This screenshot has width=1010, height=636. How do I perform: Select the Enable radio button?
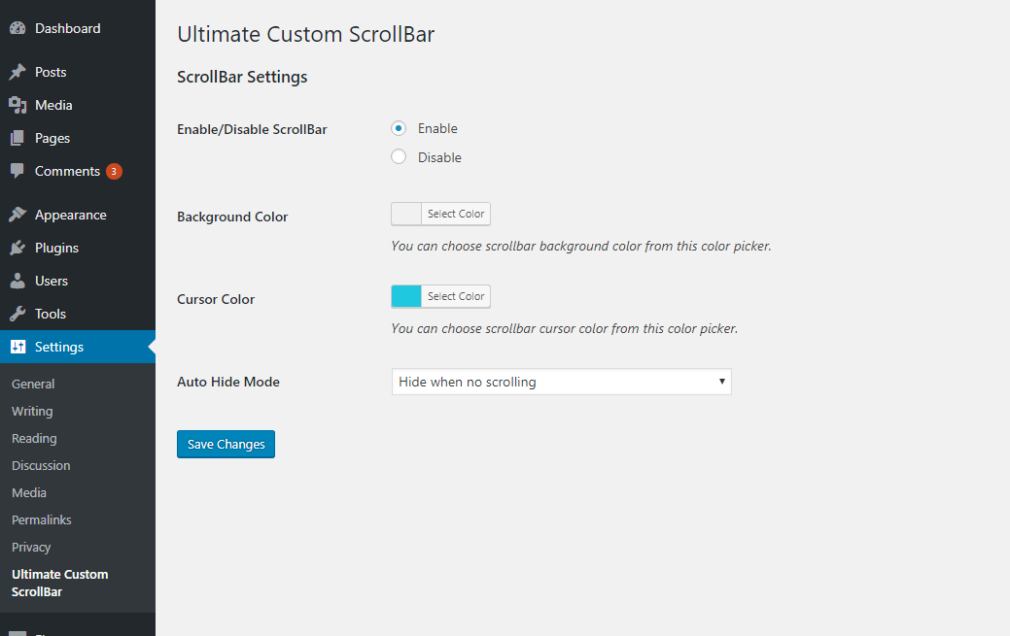click(x=399, y=129)
